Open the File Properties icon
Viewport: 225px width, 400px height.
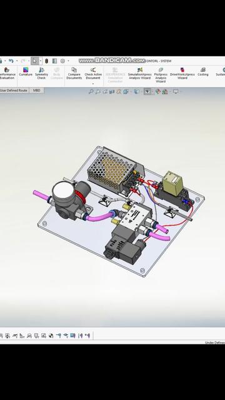[x=54, y=61]
